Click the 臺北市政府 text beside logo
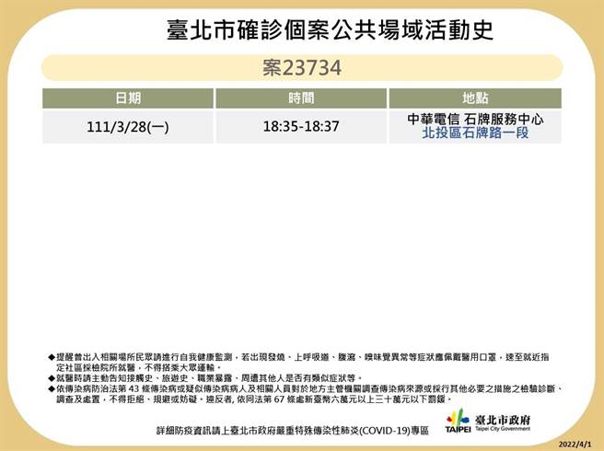Viewport: 604px width, 451px height. pyautogui.click(x=503, y=420)
